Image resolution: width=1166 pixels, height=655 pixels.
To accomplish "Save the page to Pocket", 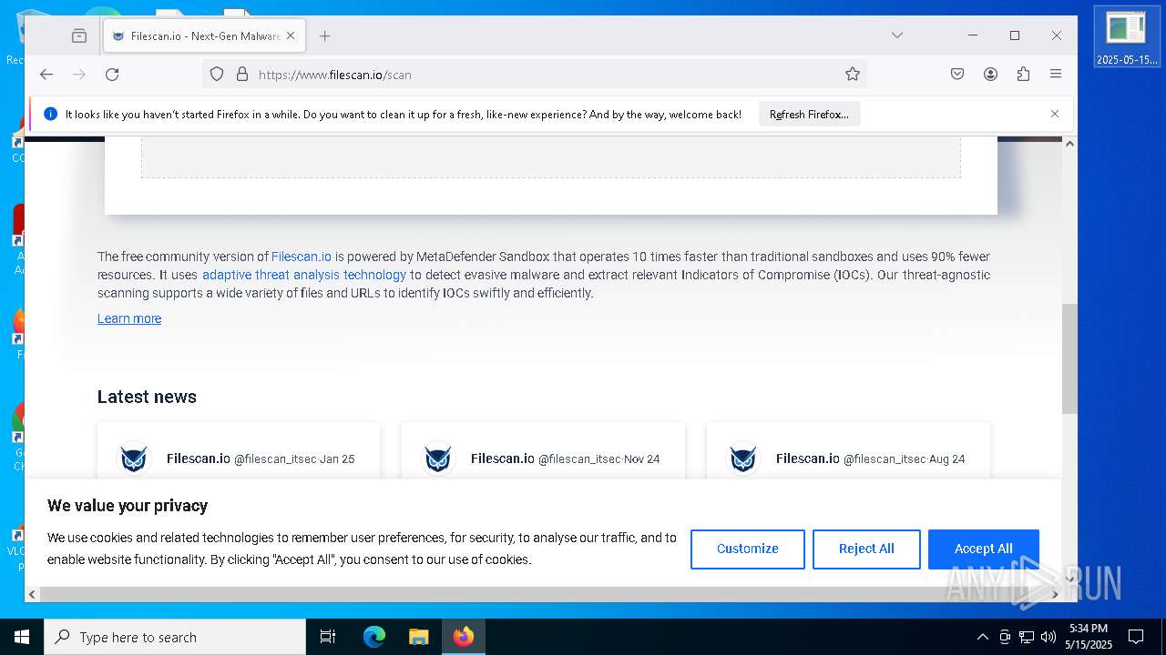I will pyautogui.click(x=957, y=75).
